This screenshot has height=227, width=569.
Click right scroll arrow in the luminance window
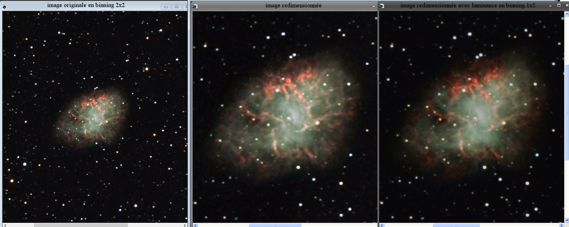[562, 225]
